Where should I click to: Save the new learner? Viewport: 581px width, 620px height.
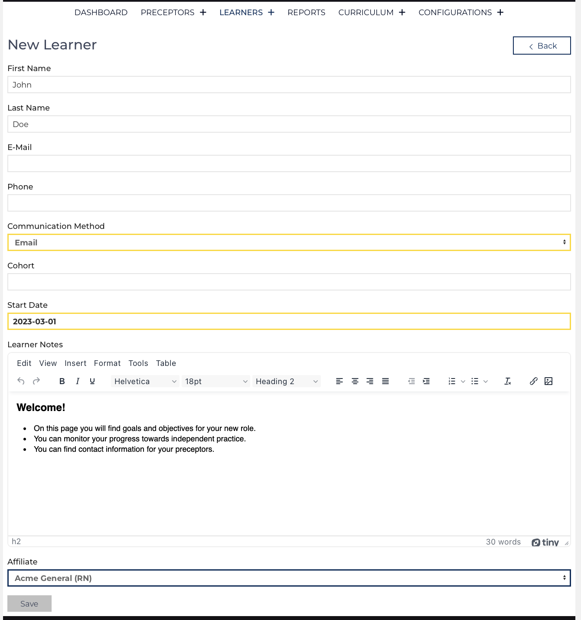29,604
